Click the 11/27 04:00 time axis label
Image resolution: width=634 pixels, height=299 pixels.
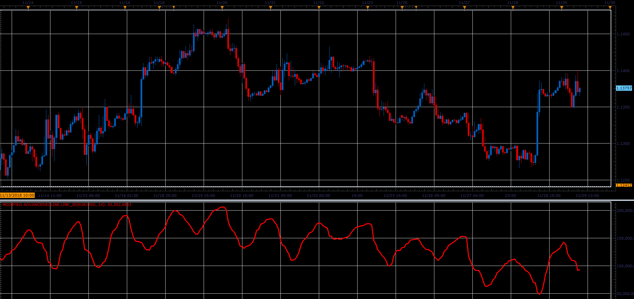tap(472, 196)
